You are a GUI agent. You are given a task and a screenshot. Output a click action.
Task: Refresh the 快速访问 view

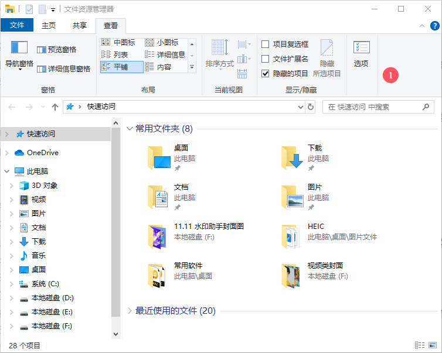click(310, 107)
